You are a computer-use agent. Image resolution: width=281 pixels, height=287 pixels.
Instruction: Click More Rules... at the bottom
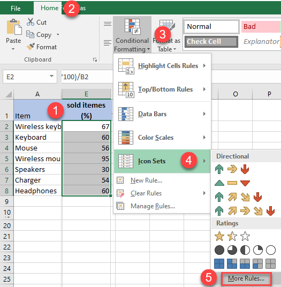[246, 278]
